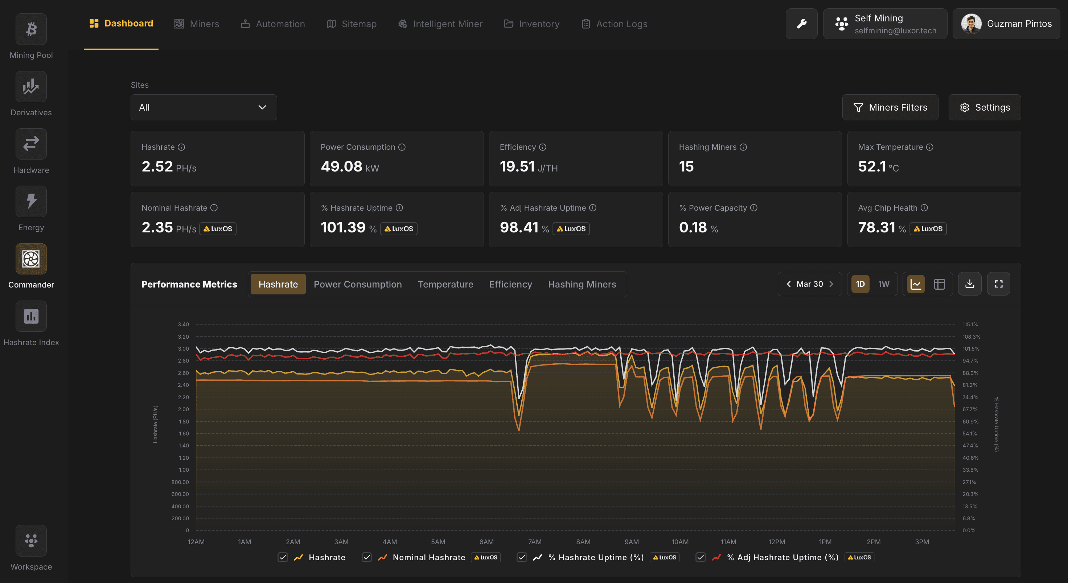1068x583 pixels.
Task: Open Miners Filters
Action: click(890, 107)
